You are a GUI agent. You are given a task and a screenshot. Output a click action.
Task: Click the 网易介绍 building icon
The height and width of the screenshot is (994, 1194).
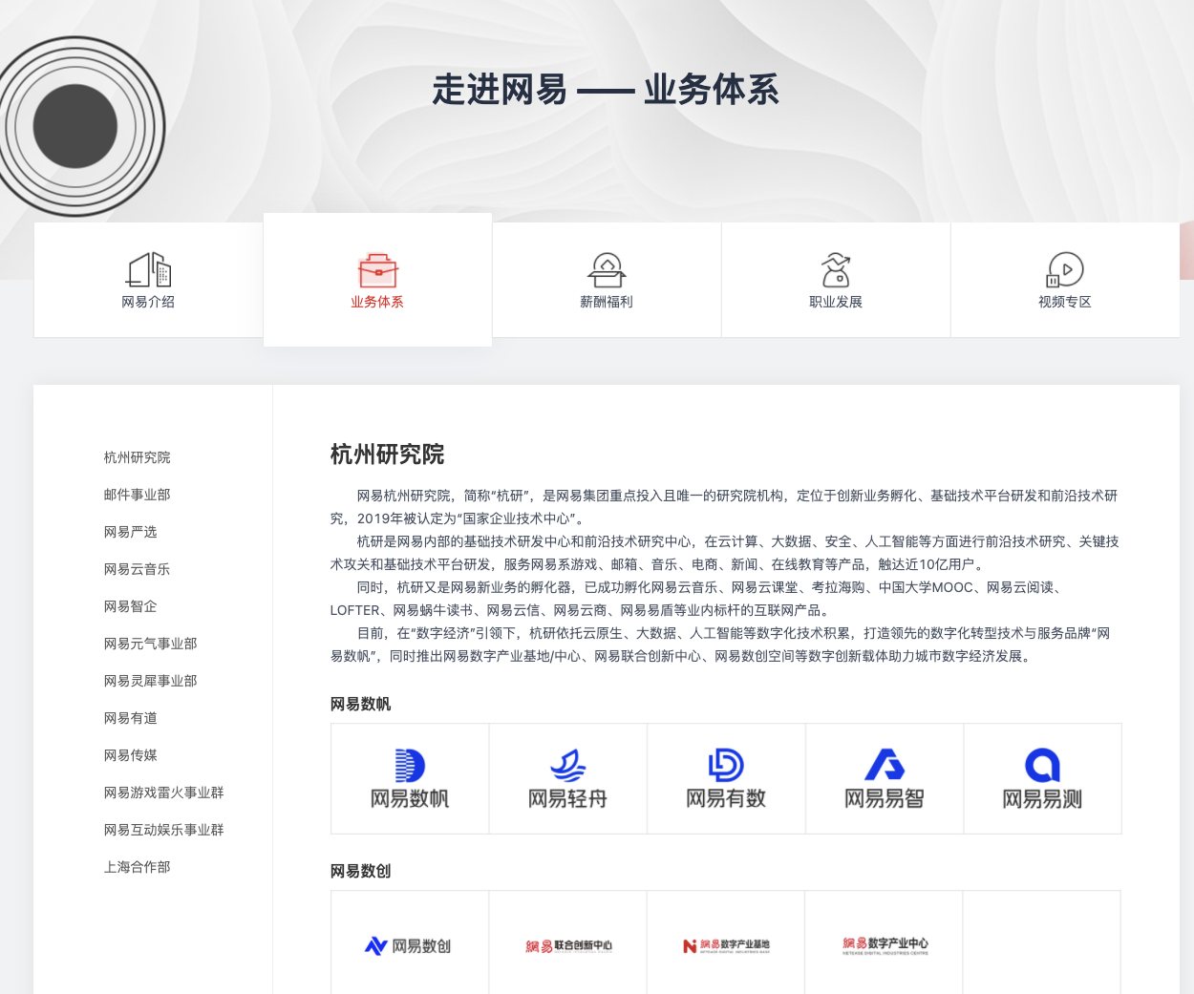148,271
